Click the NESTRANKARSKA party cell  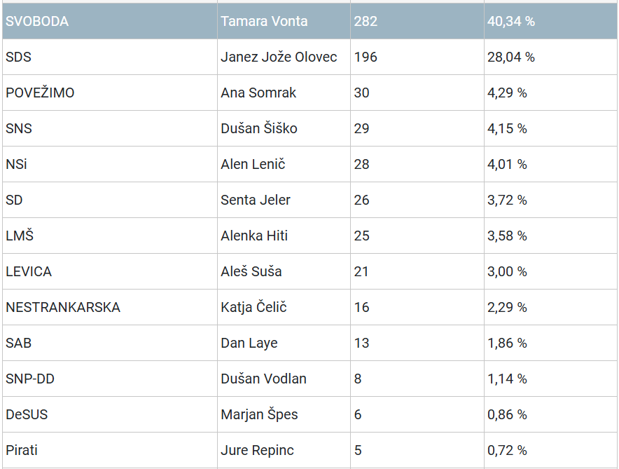63,307
